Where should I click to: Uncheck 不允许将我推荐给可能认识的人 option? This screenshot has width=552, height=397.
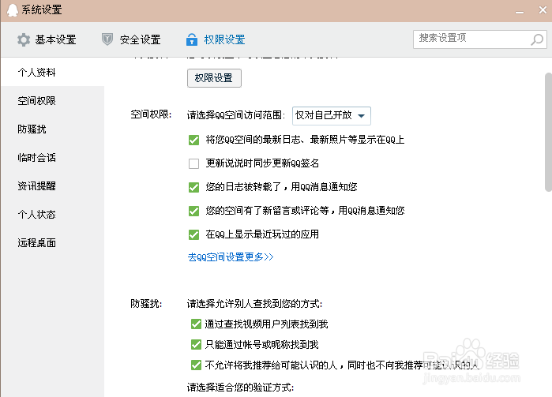click(x=196, y=365)
